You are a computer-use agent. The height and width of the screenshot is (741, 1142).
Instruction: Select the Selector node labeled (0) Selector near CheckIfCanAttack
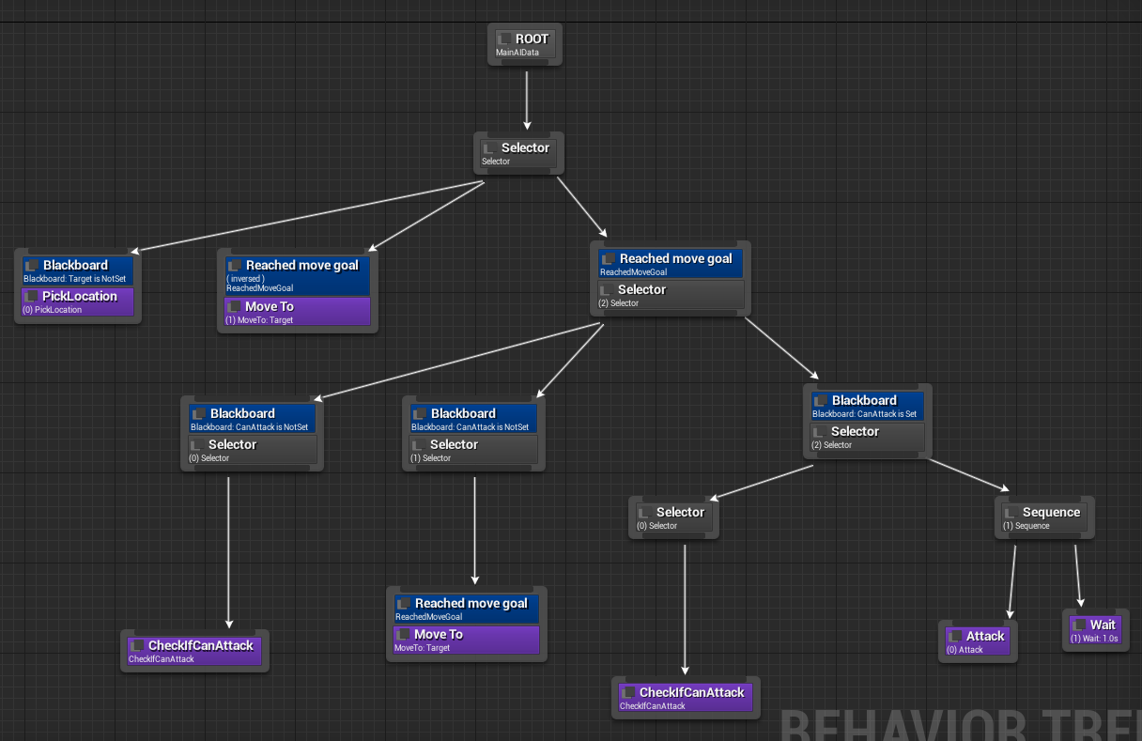[x=672, y=516]
